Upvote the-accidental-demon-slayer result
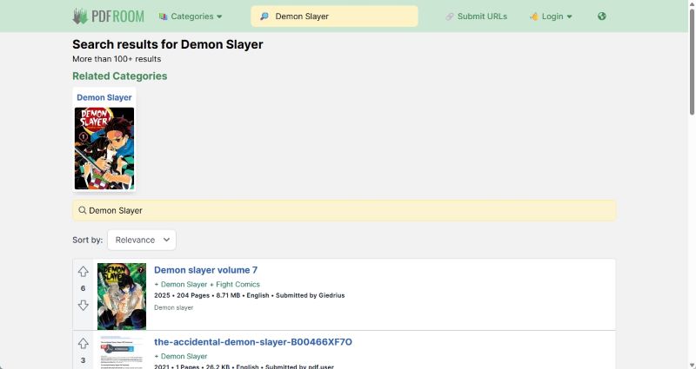 tap(83, 343)
